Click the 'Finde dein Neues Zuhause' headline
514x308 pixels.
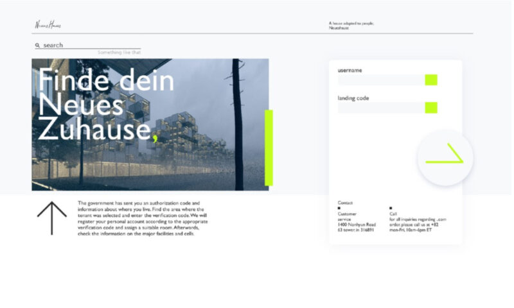point(107,105)
